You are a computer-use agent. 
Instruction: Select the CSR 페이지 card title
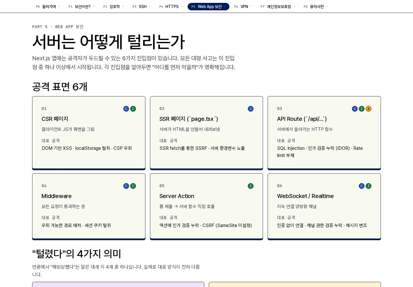(x=55, y=119)
